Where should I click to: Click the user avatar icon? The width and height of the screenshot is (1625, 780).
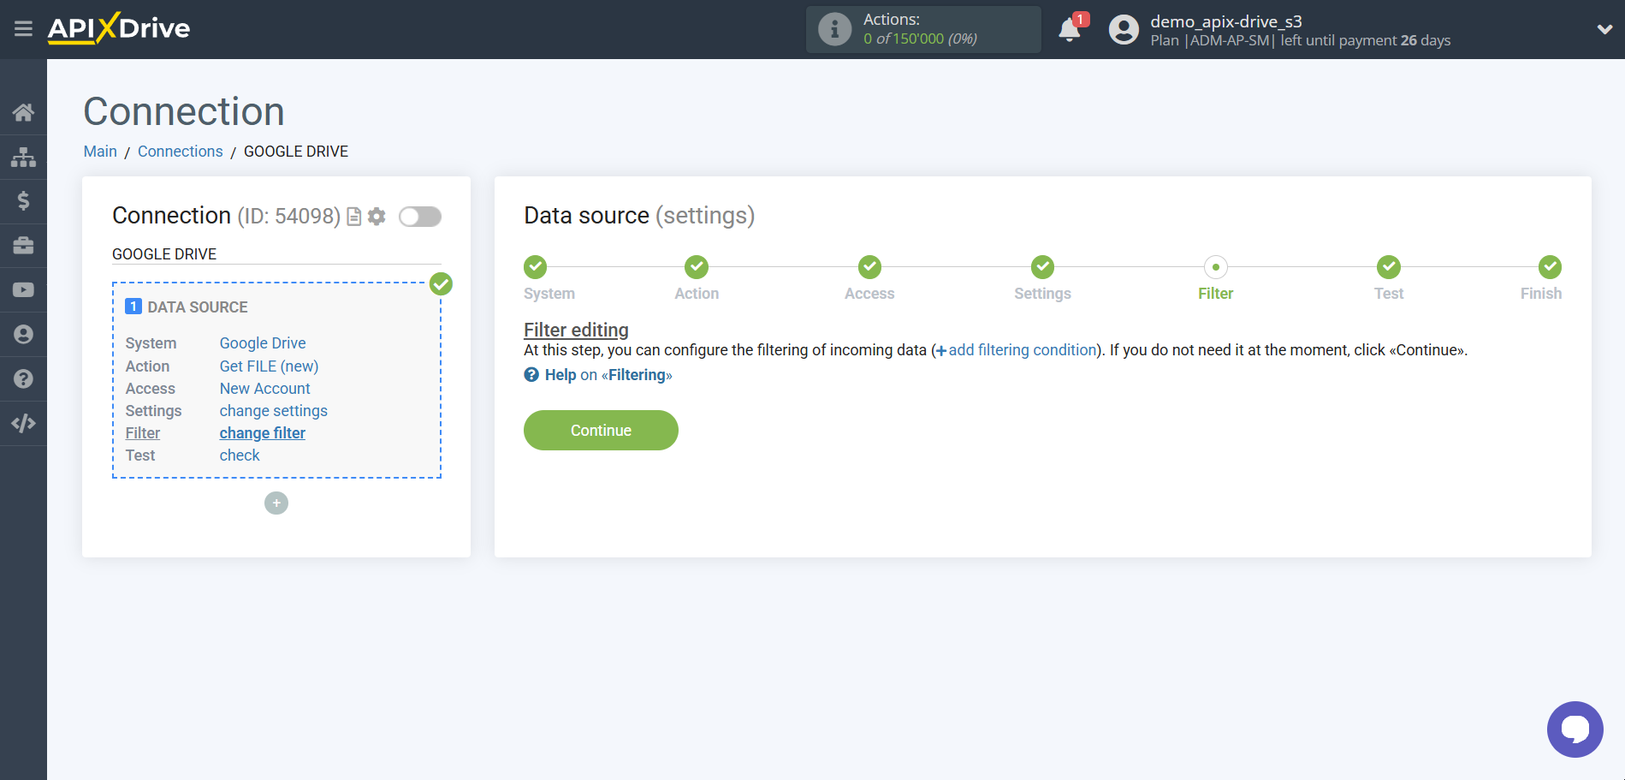[1124, 30]
